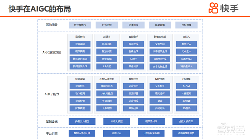Click the 虚拟人资产库 infrastructure box

186,121
